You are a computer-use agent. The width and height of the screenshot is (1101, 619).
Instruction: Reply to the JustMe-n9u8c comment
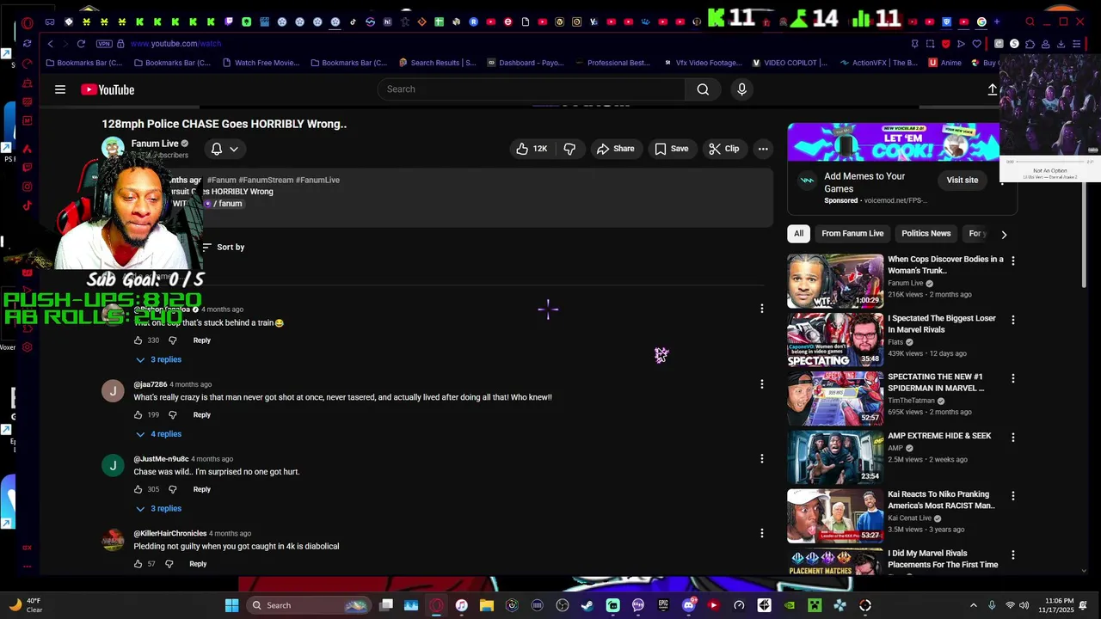pyautogui.click(x=201, y=489)
